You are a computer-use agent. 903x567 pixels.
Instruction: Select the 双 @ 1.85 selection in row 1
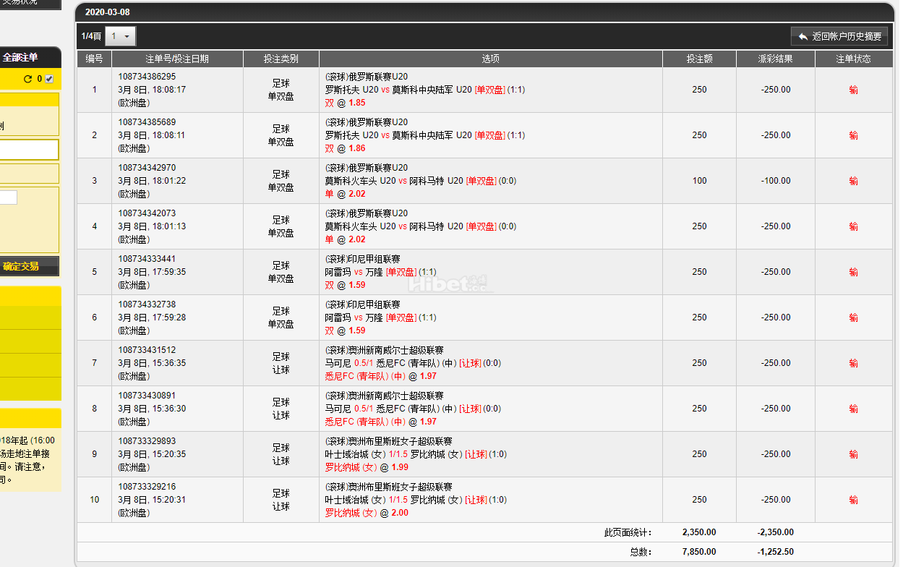(345, 103)
